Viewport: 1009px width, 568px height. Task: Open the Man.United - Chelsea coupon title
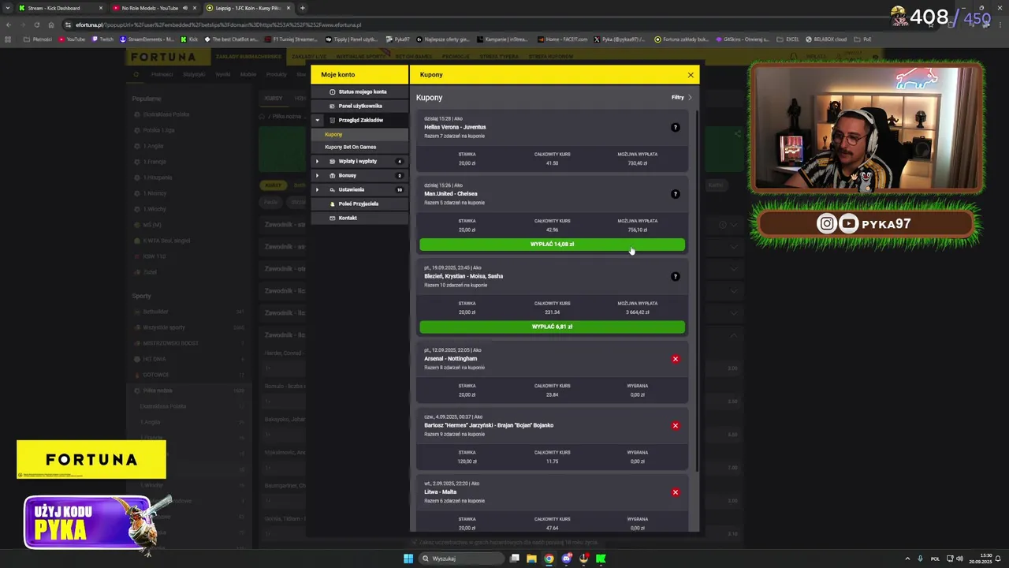click(x=450, y=193)
